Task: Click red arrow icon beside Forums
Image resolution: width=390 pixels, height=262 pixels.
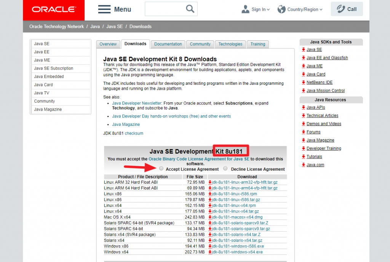Action: click(304, 132)
